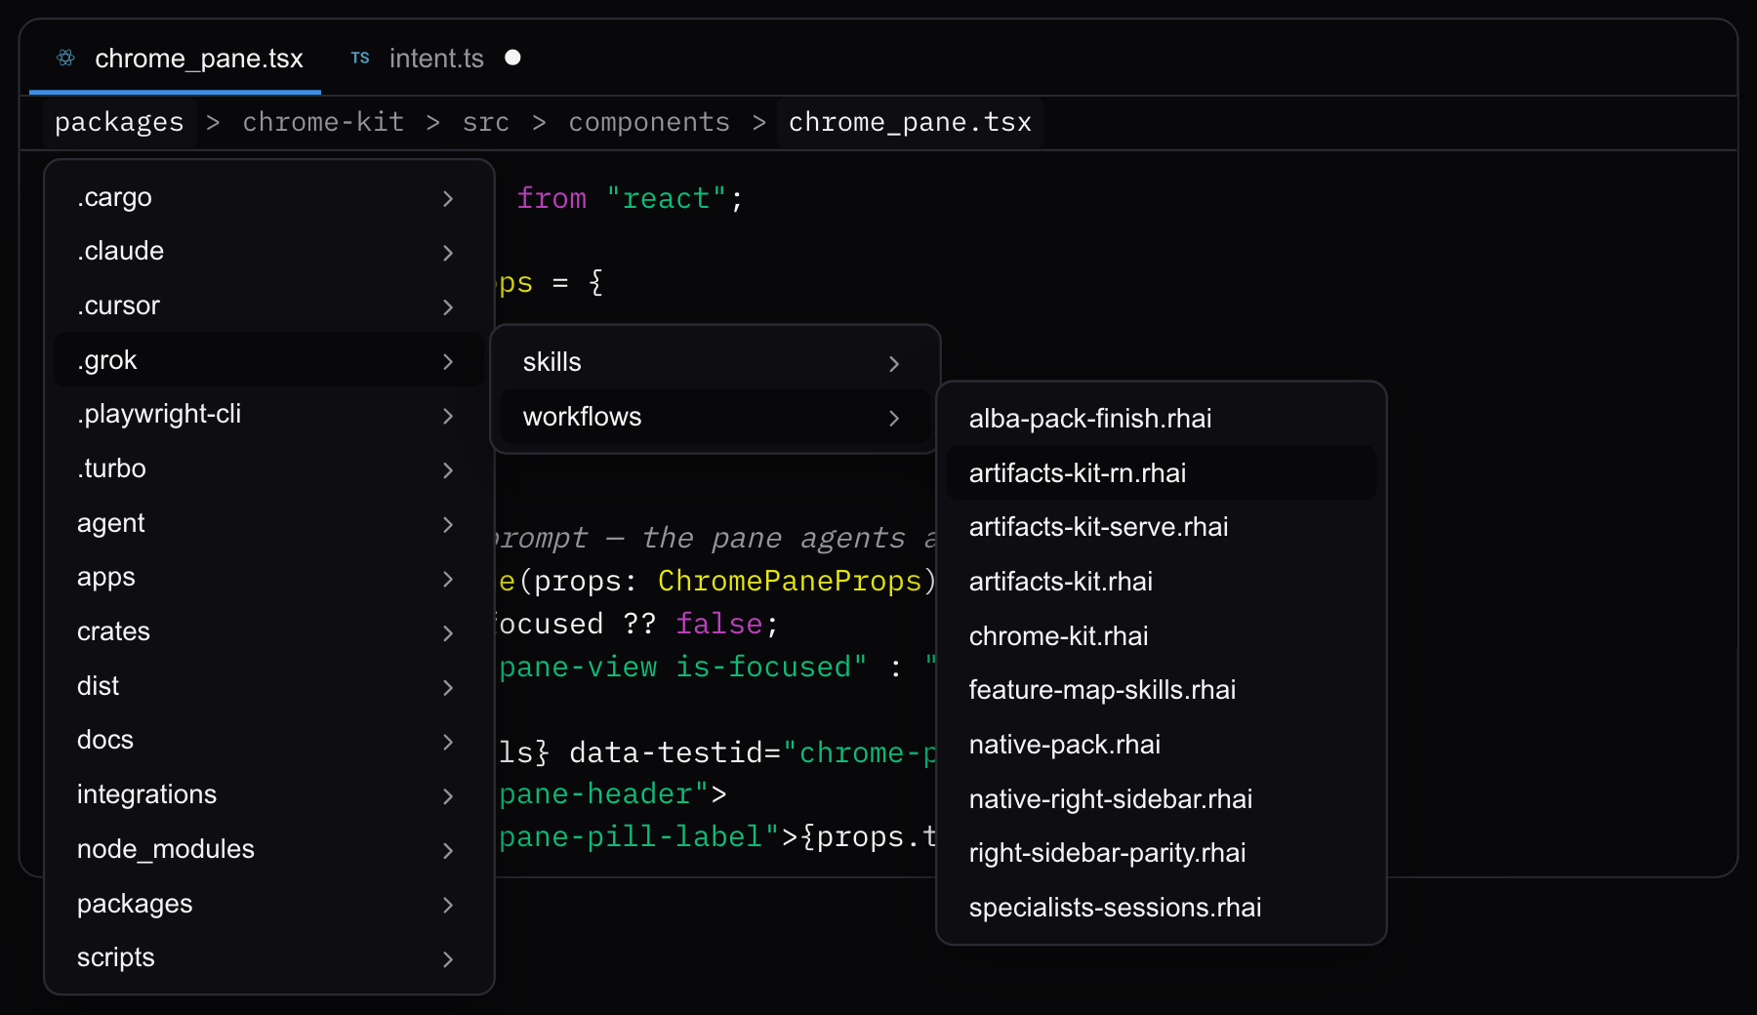
Task: Open the chrome-kit breadcrumb segment
Action: tap(323, 122)
